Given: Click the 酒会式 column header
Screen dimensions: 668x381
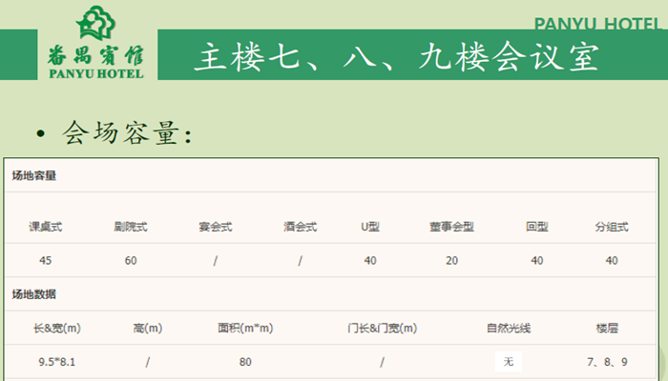Looking at the screenshot, I should point(300,228).
